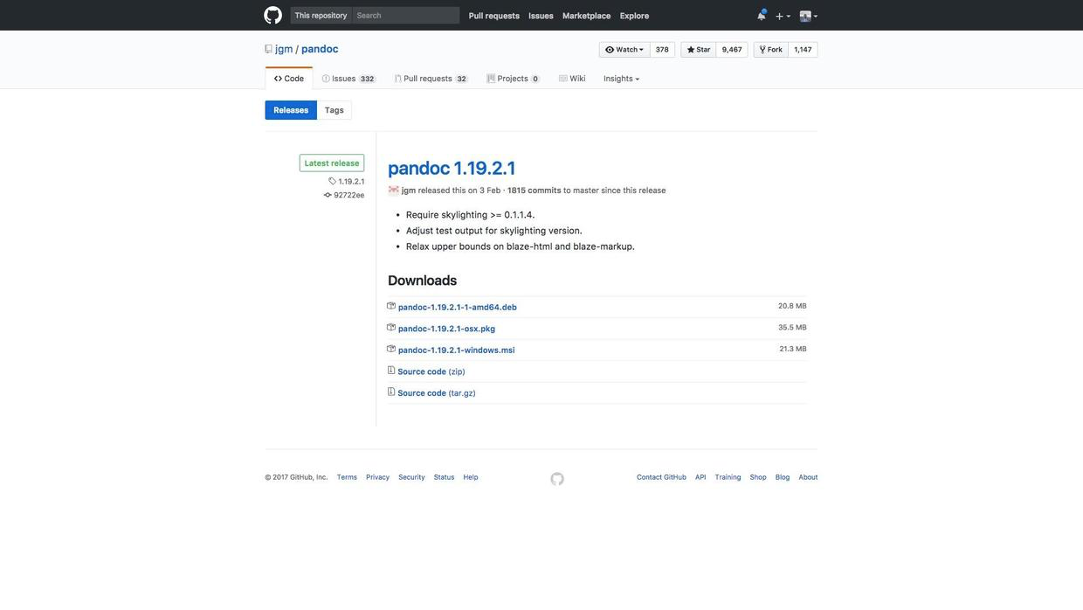
Task: Open the plus create-new dropdown
Action: (x=783, y=16)
